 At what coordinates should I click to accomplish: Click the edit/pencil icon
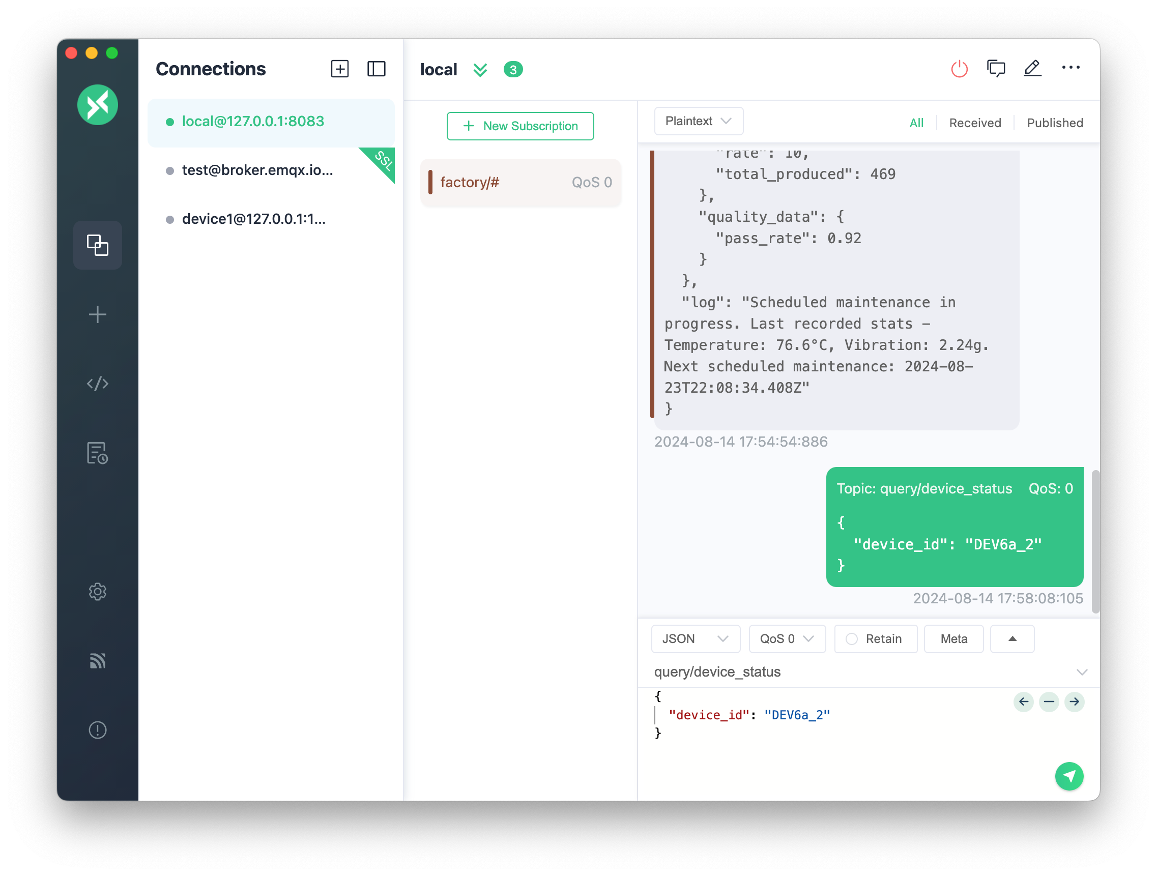point(1033,68)
